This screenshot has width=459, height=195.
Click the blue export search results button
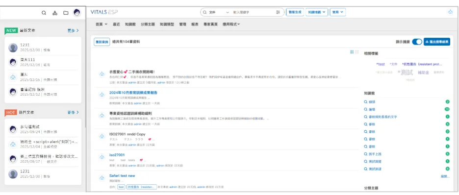click(x=437, y=42)
